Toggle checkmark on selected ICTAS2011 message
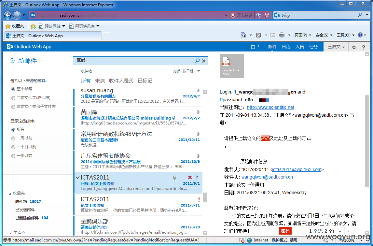 tap(78, 178)
